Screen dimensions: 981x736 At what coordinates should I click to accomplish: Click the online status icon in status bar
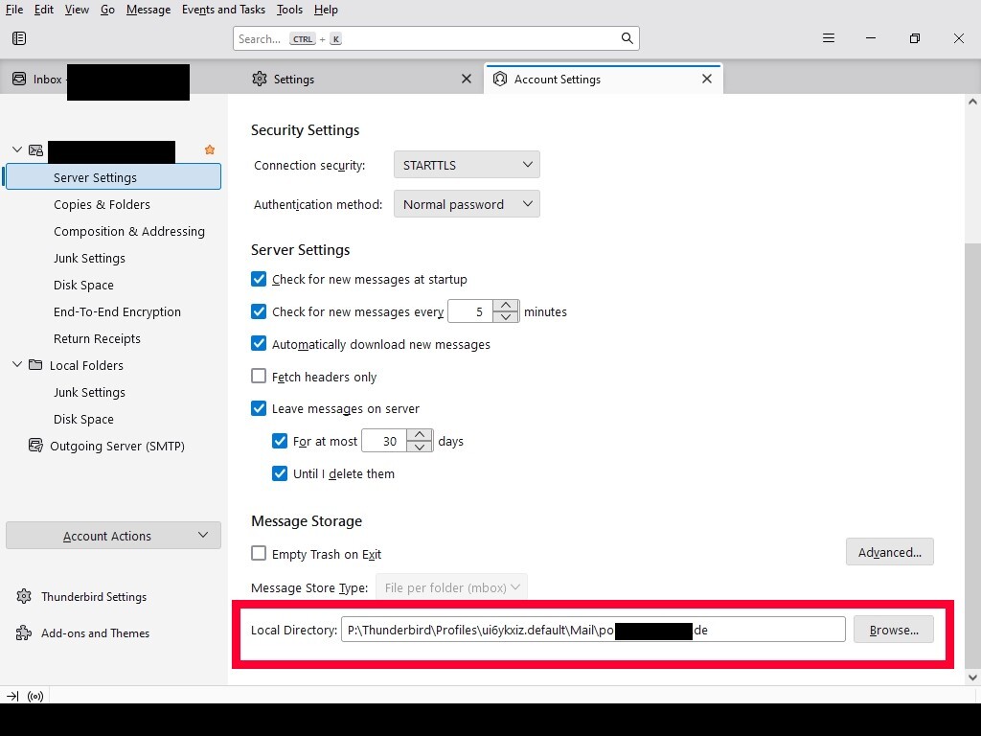pyautogui.click(x=36, y=697)
